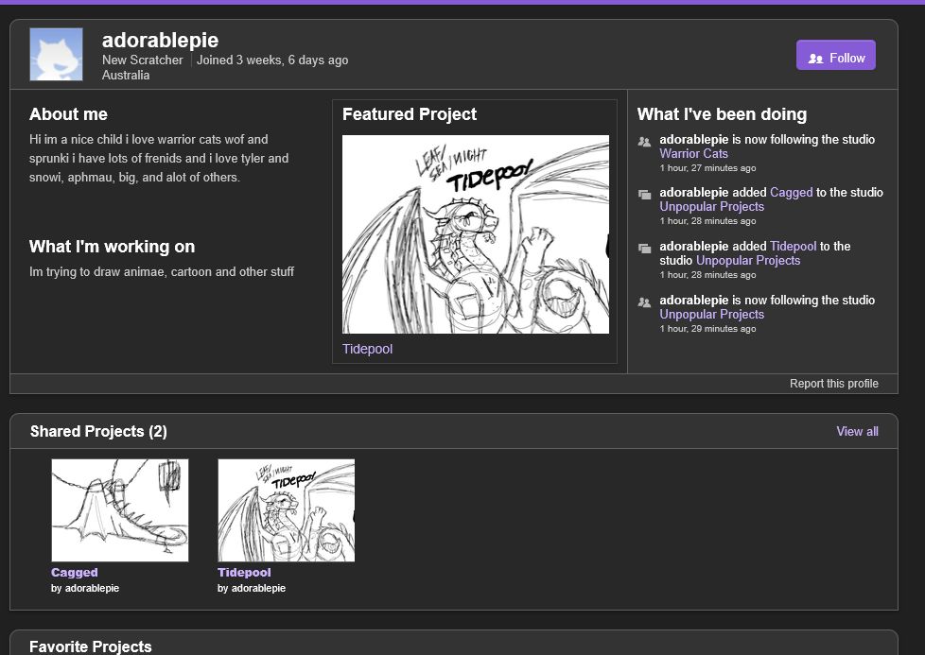Open Unpopular Projects link in Cagged activity
Viewport: 925px width, 655px height.
click(x=711, y=207)
